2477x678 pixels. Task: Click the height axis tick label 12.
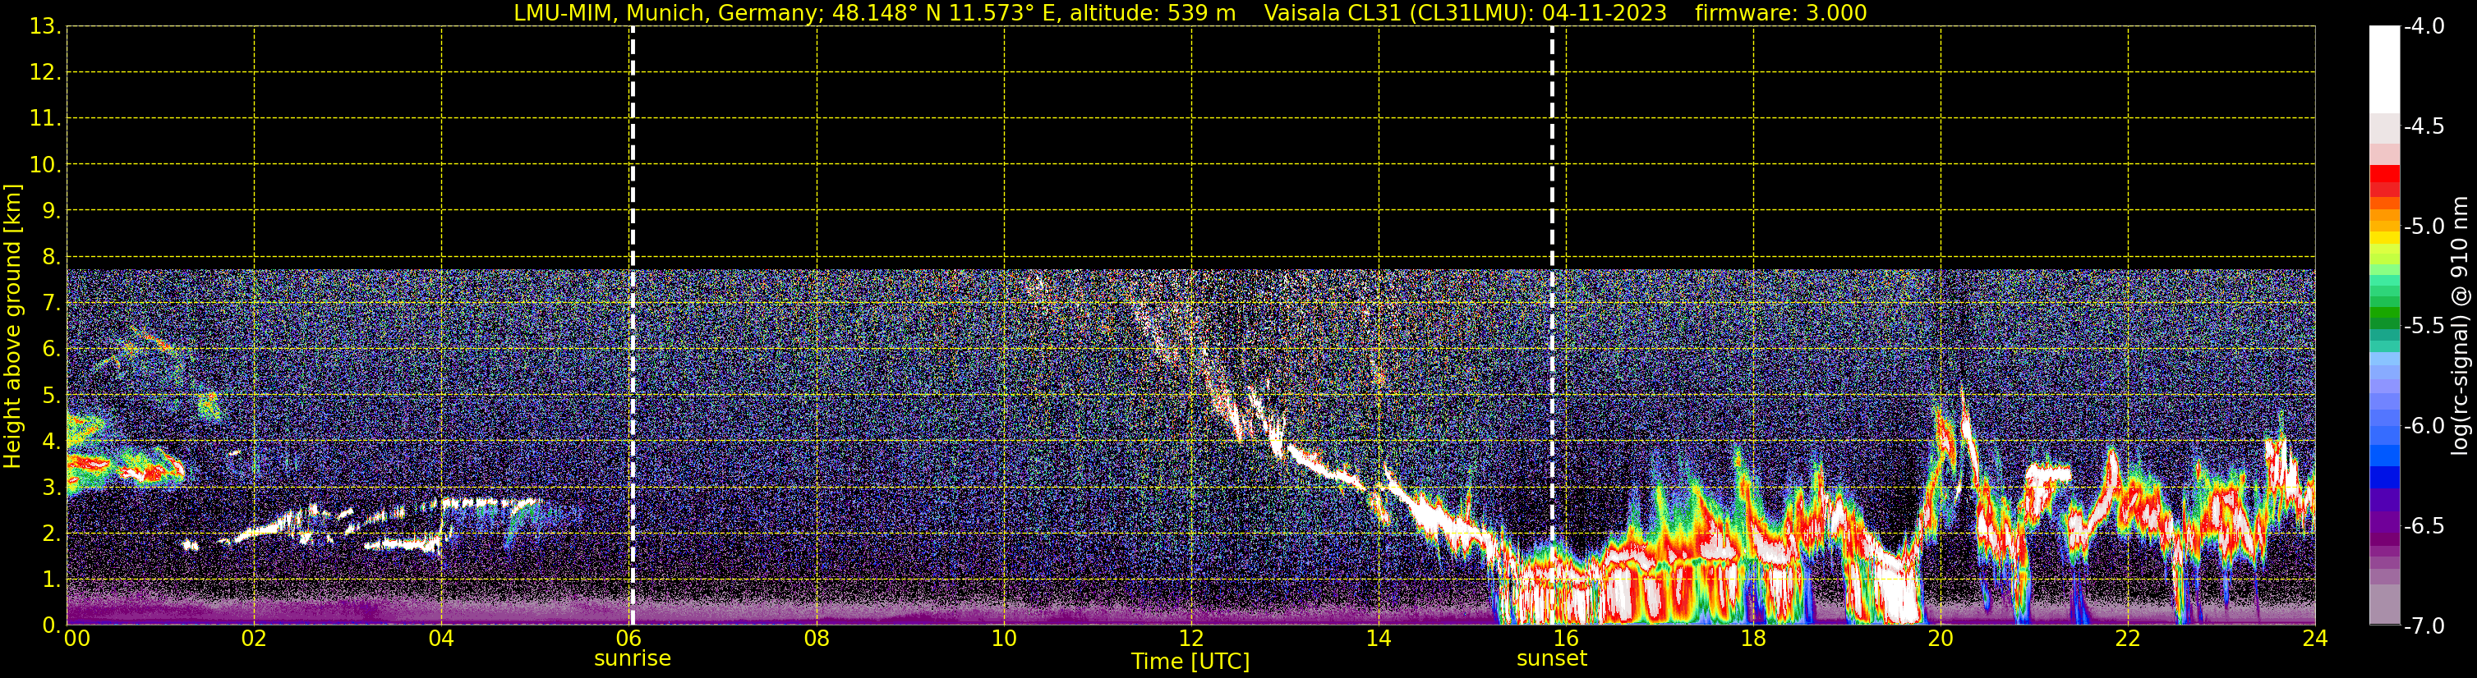coord(45,73)
